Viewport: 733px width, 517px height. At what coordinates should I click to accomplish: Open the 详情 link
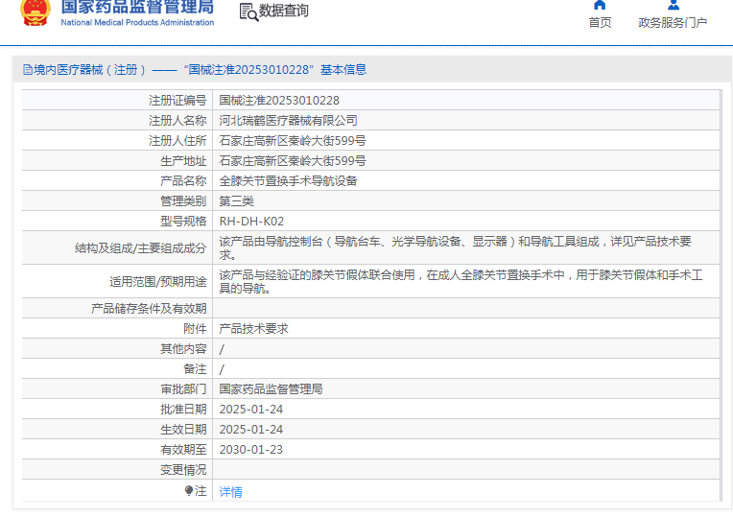pos(230,492)
